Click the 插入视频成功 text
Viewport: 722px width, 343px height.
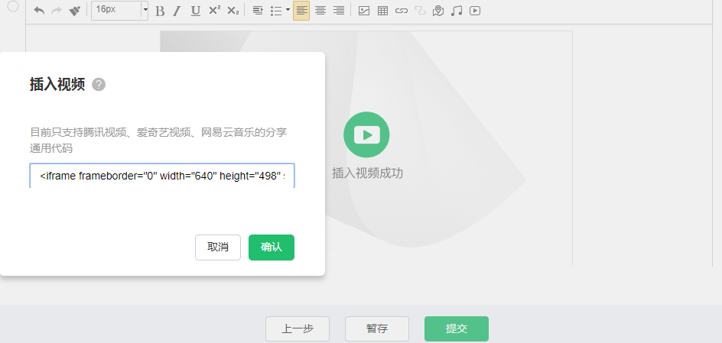[x=367, y=173]
